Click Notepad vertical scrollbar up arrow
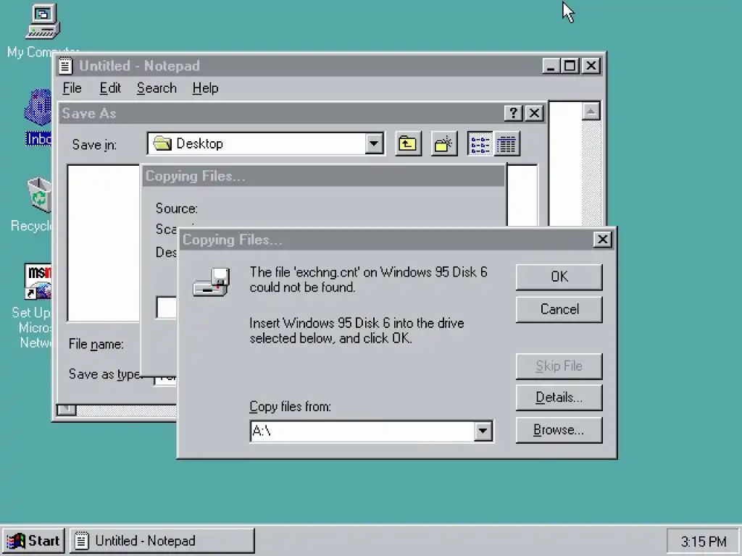Viewport: 742px width, 556px height. (x=591, y=112)
